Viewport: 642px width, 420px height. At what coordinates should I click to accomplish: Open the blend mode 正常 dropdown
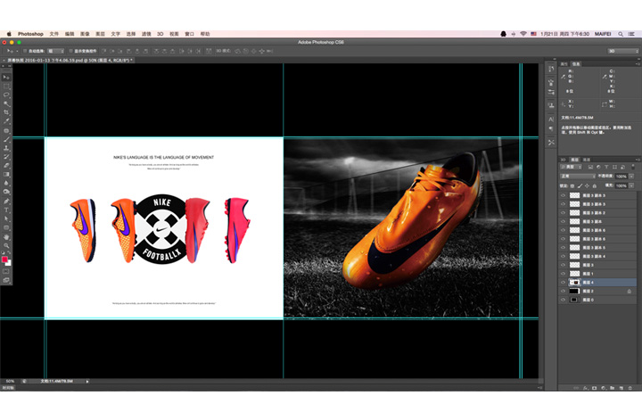coord(577,176)
